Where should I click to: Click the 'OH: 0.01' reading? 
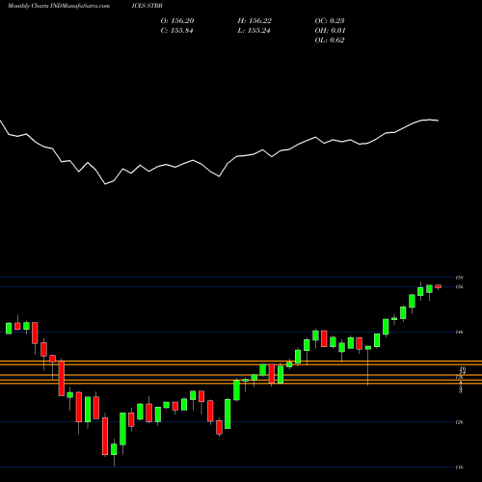330,31
